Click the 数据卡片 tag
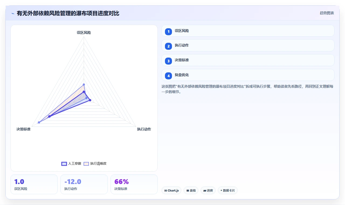Viewport: 345px width, 205px height. tap(227, 190)
